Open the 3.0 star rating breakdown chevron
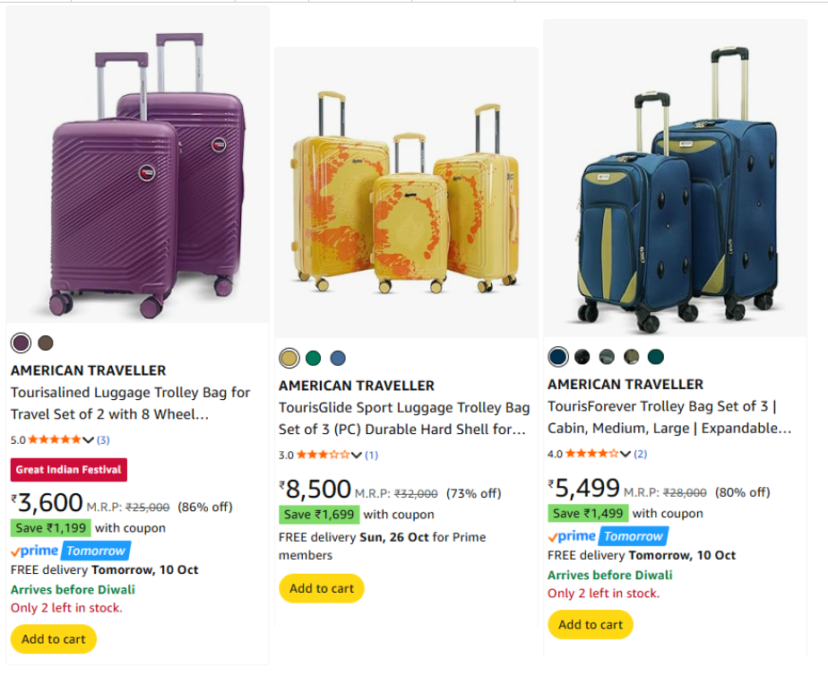 (357, 456)
